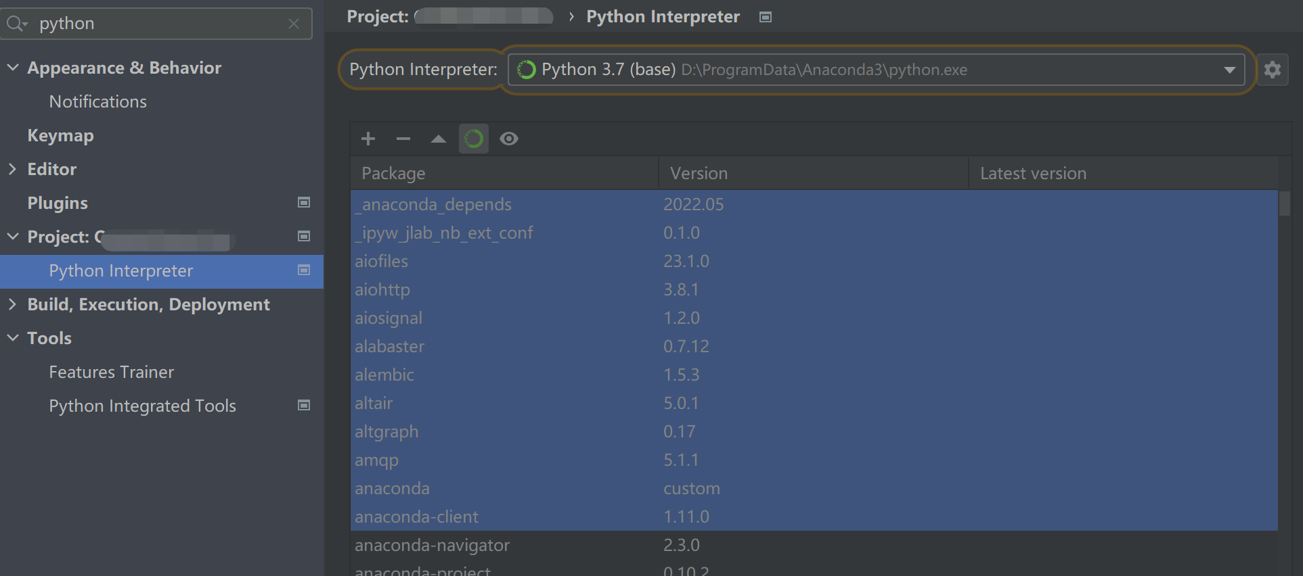Expand Build, Execution, Deployment section

tap(13, 304)
